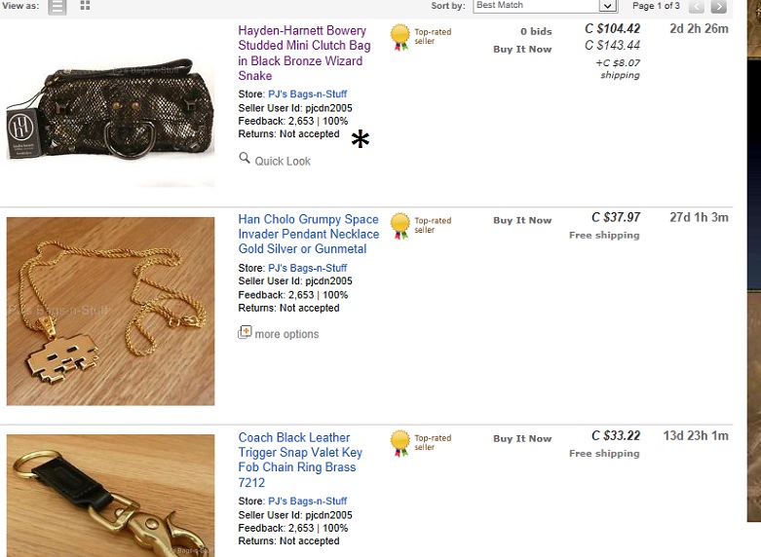This screenshot has width=761, height=557.
Task: Click more options text under necklace listing
Action: click(286, 334)
